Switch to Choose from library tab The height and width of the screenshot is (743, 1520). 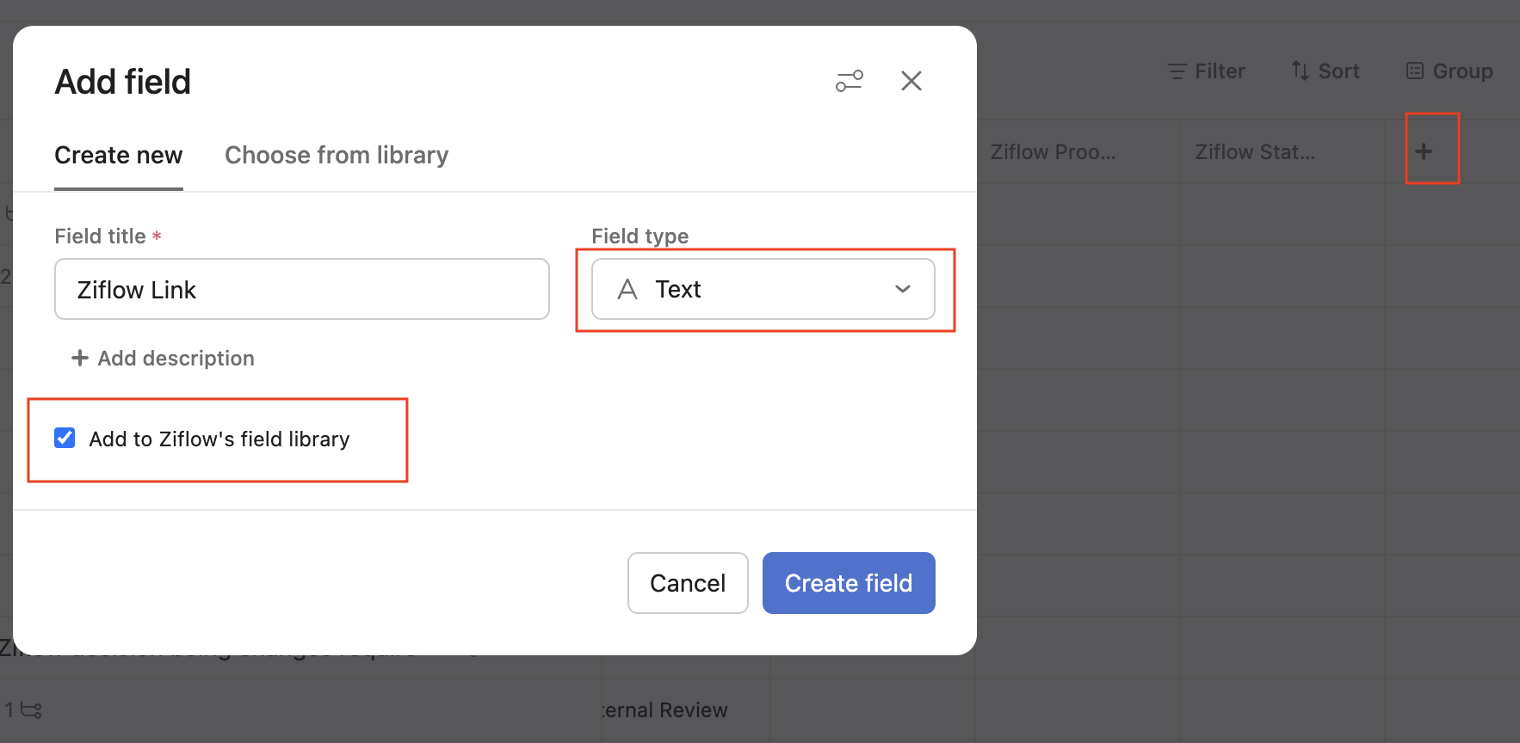(x=337, y=156)
